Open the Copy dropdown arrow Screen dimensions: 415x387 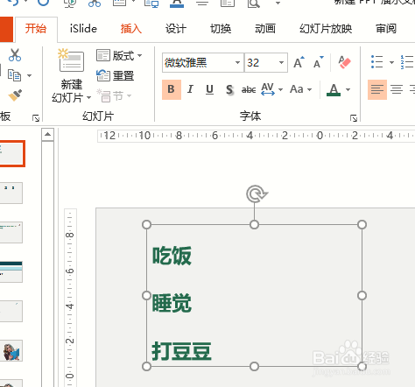tap(30, 75)
